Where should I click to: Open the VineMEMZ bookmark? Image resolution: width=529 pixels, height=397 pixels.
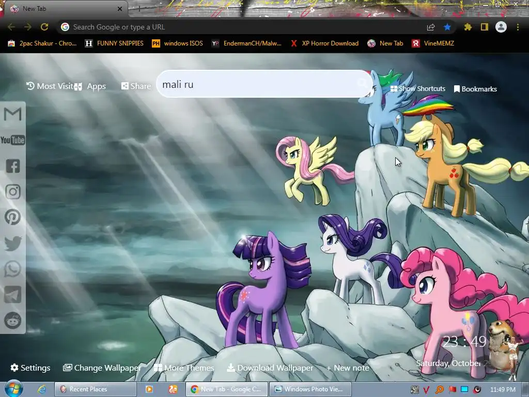(433, 43)
